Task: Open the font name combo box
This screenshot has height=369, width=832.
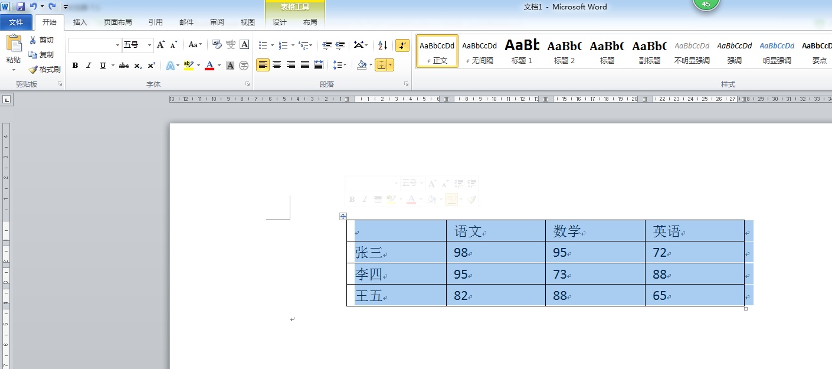Action: 94,45
